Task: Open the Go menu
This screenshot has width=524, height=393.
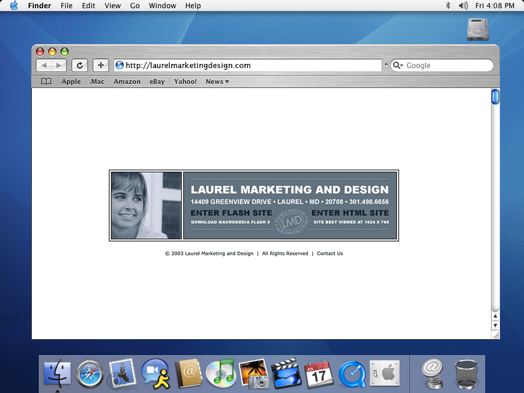Action: (135, 6)
